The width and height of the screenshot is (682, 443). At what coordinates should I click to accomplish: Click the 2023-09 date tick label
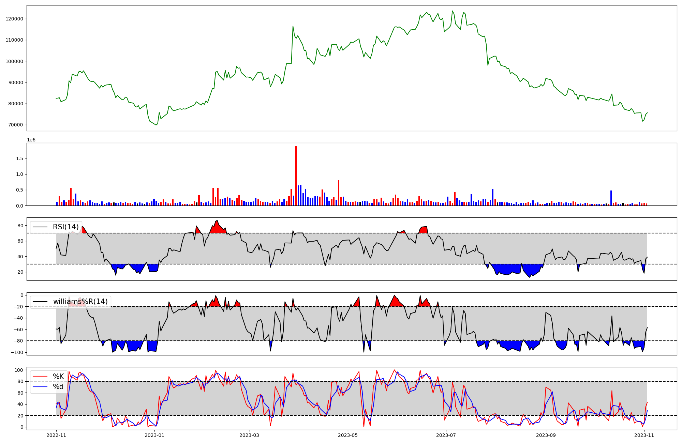[x=546, y=435]
